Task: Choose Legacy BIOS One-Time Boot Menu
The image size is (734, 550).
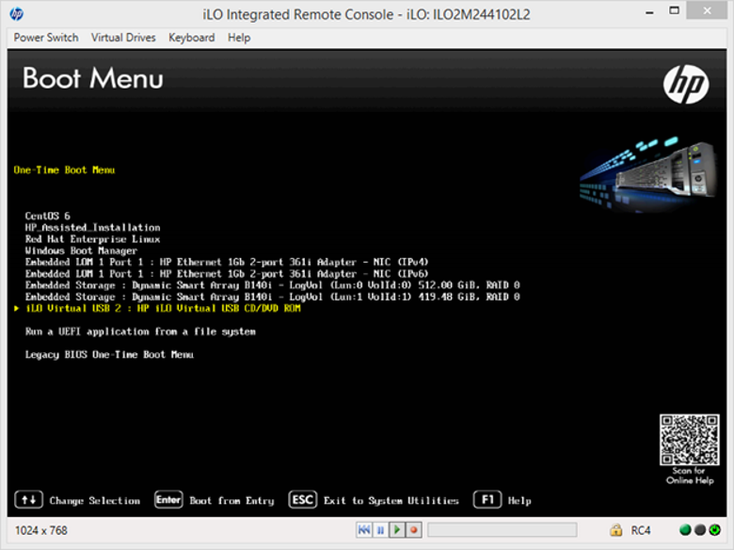Action: (109, 355)
